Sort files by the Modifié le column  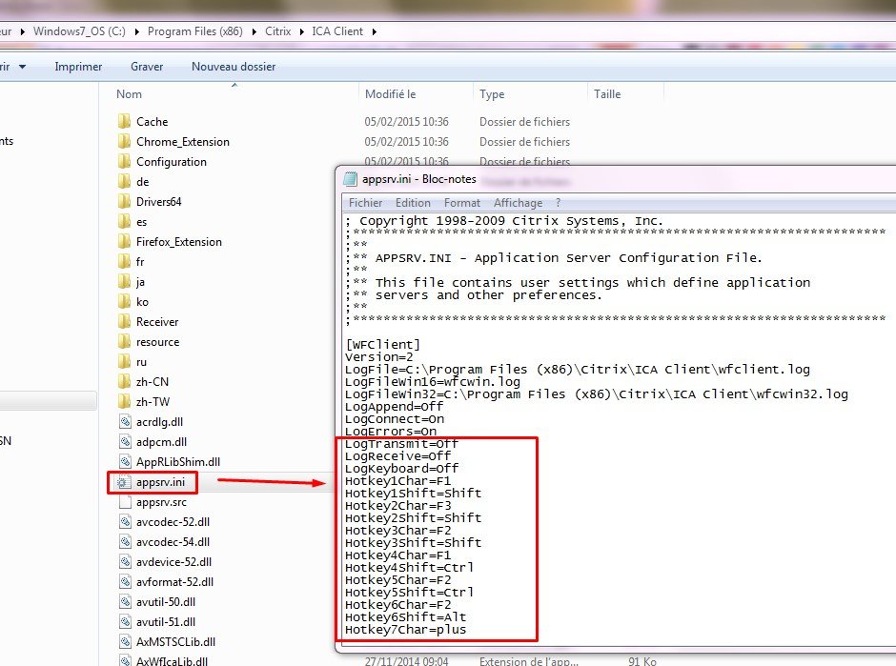pyautogui.click(x=391, y=94)
